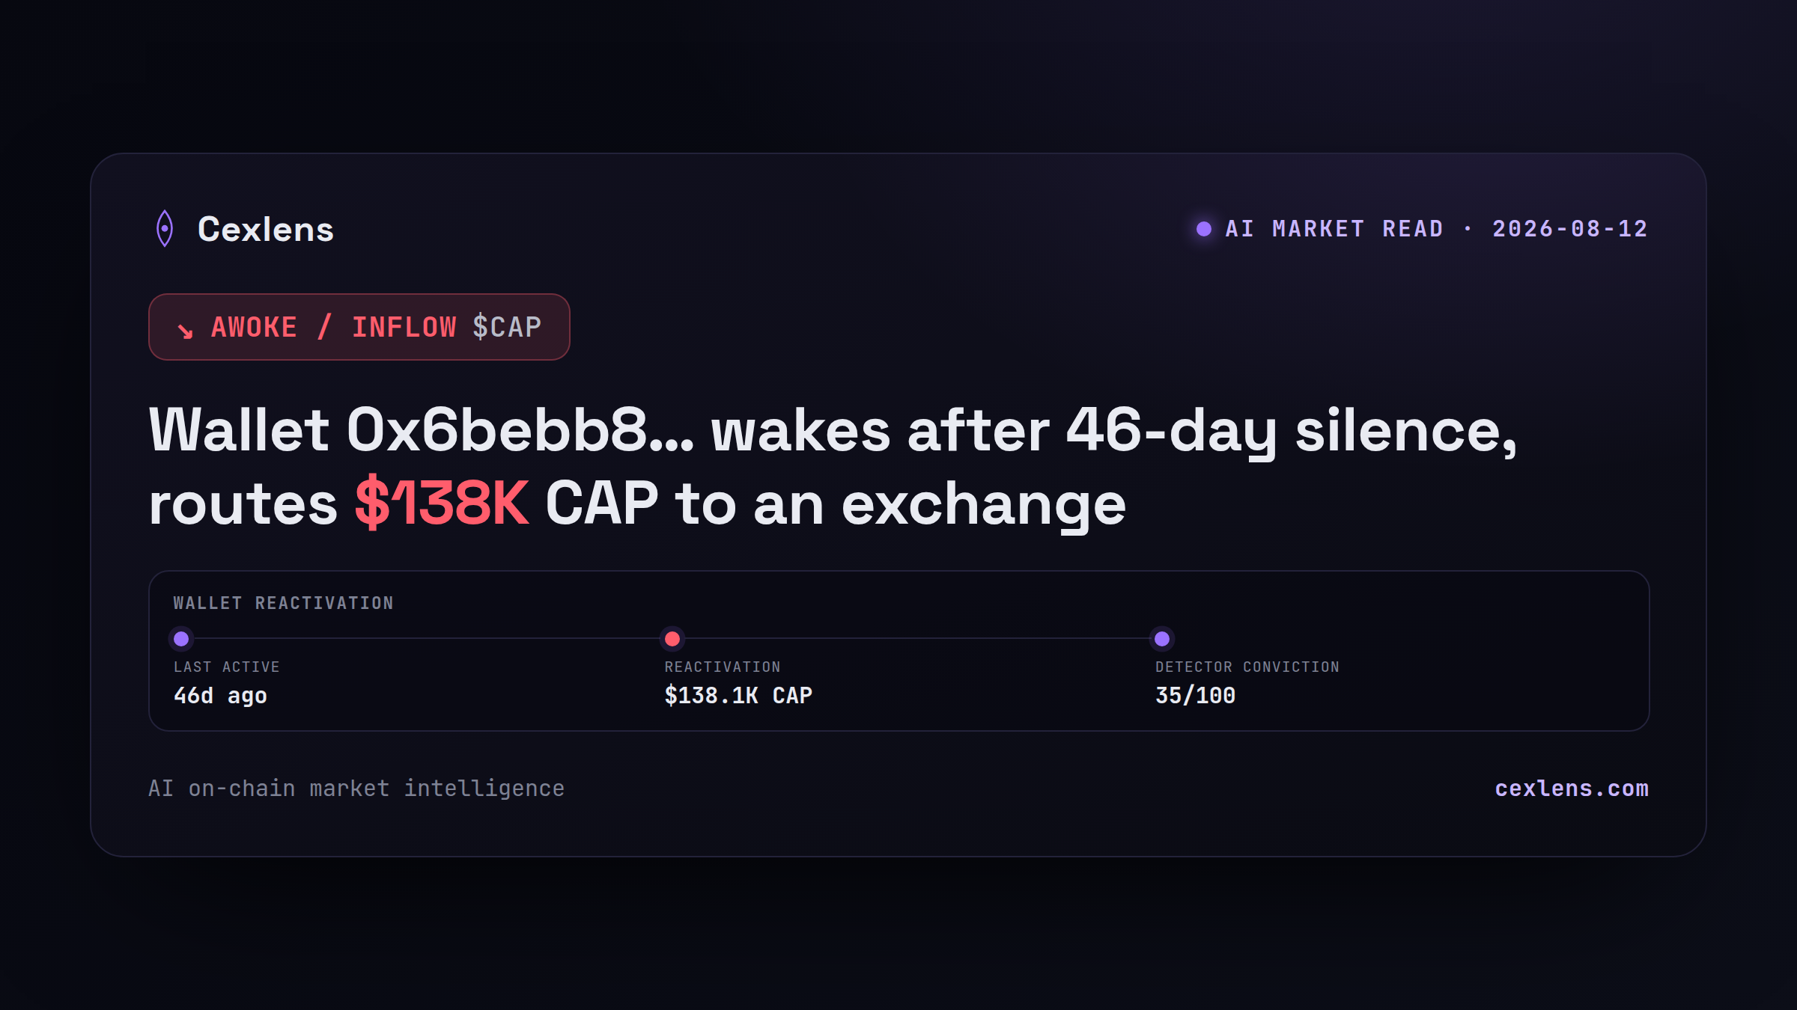Click the DETECTOR CONVICTION label
Viewport: 1797px width, 1010px height.
tap(1247, 667)
